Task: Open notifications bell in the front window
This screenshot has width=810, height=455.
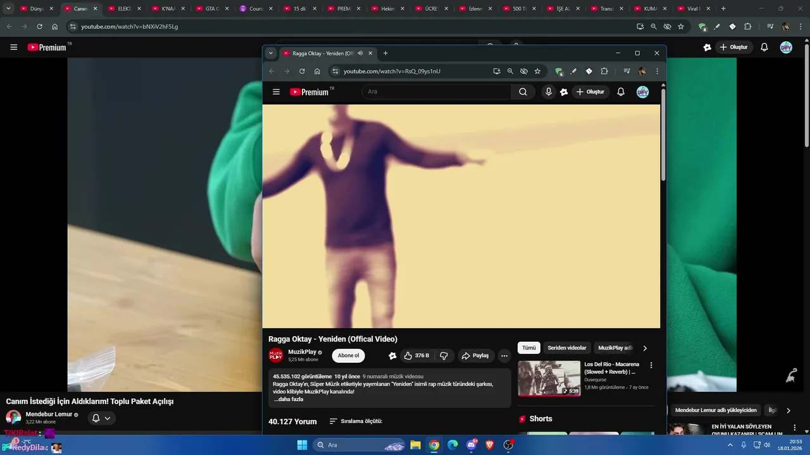Action: pyautogui.click(x=621, y=92)
